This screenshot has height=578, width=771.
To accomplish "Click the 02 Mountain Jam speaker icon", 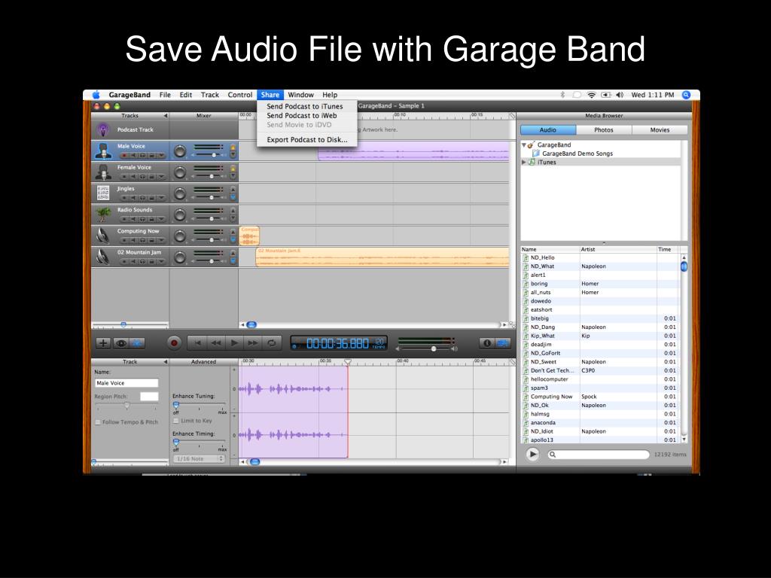I will point(102,257).
